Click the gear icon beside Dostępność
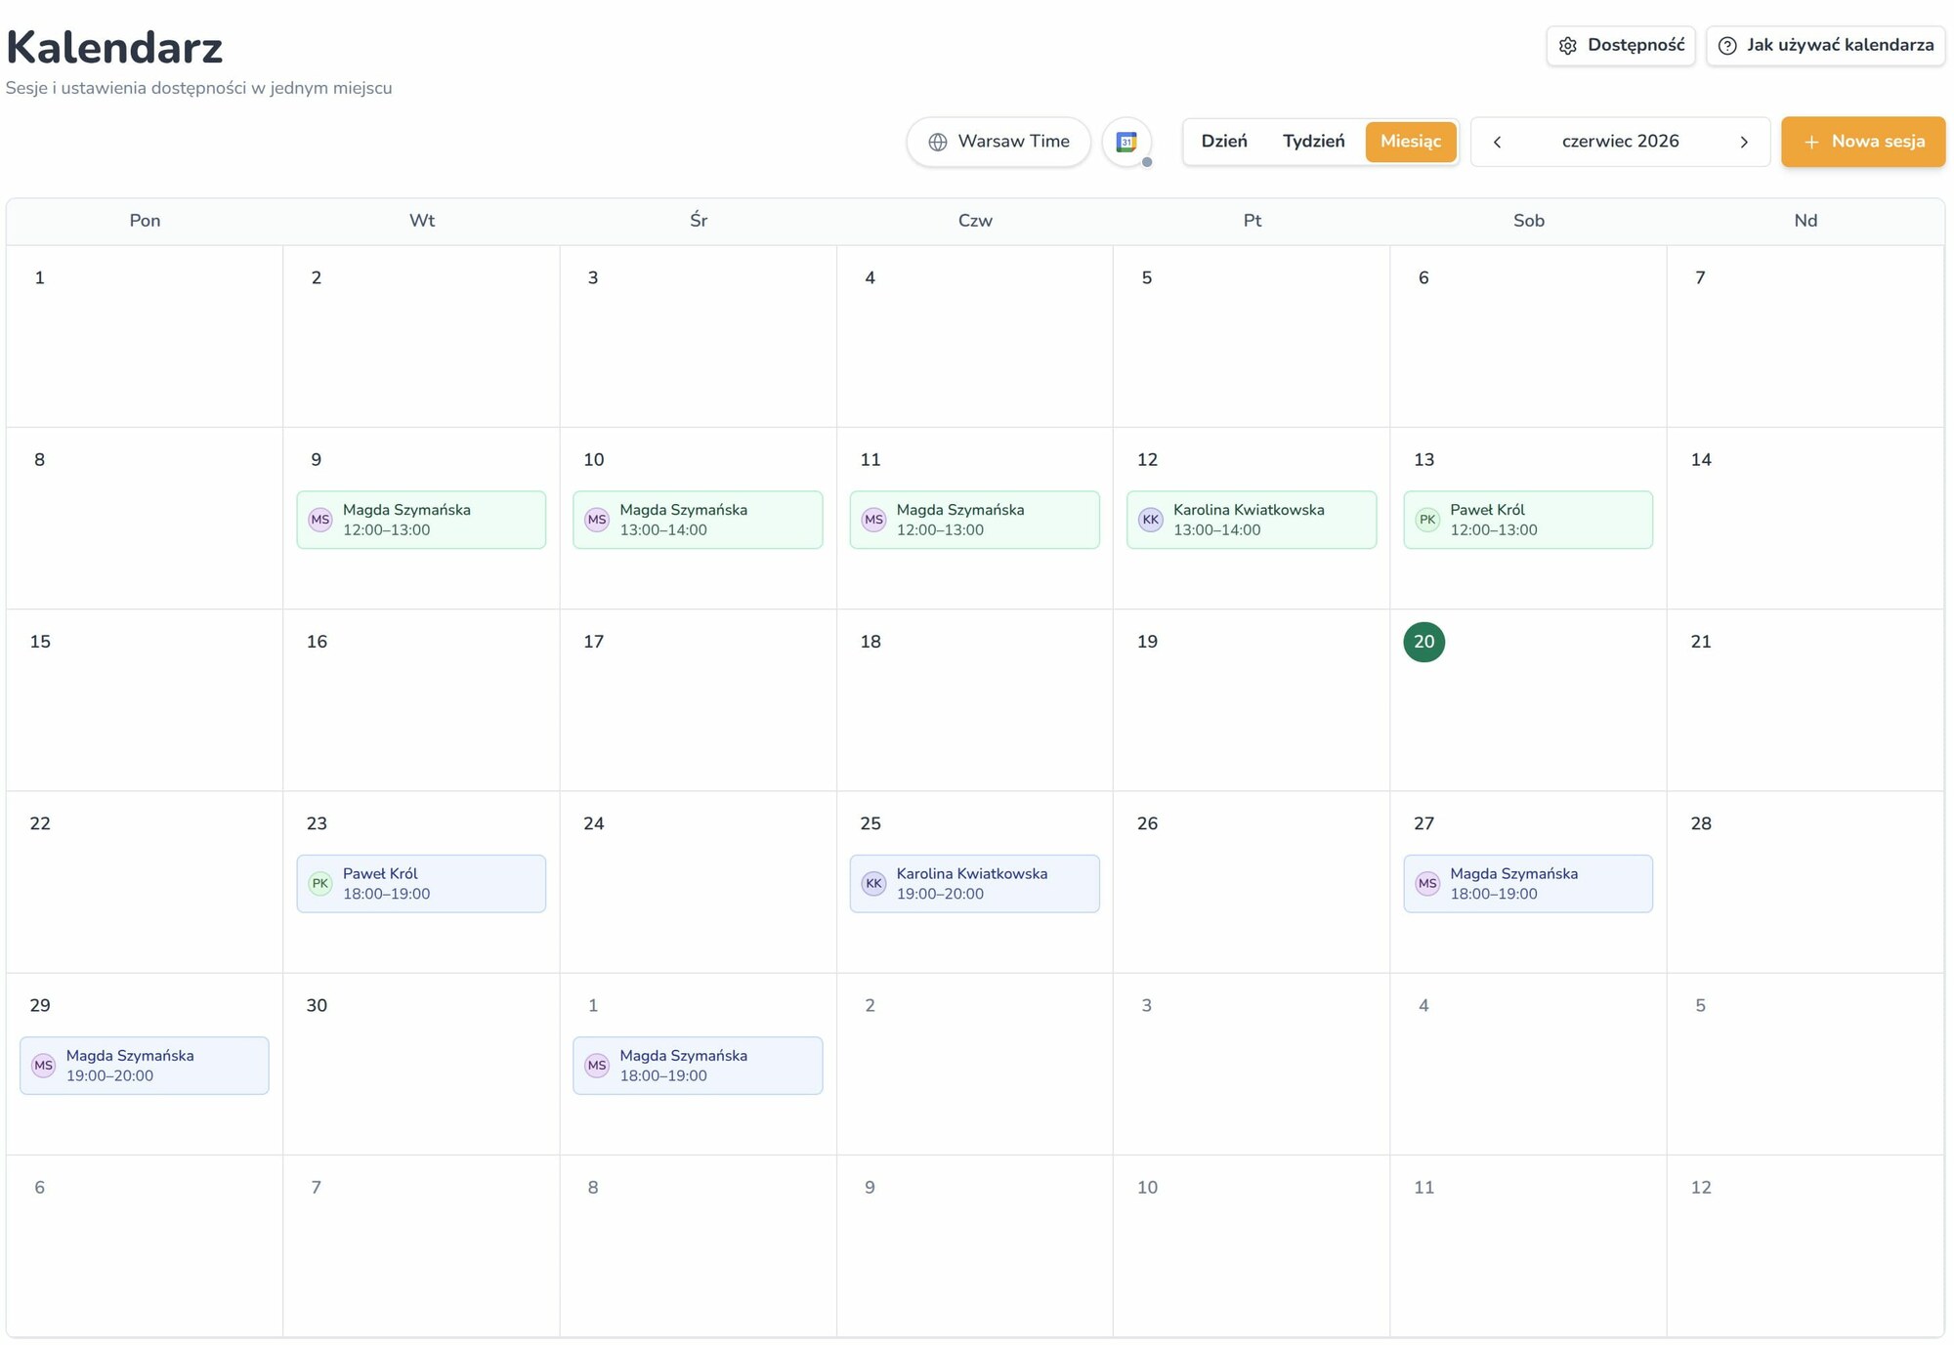Image resolution: width=1954 pixels, height=1345 pixels. tap(1568, 46)
